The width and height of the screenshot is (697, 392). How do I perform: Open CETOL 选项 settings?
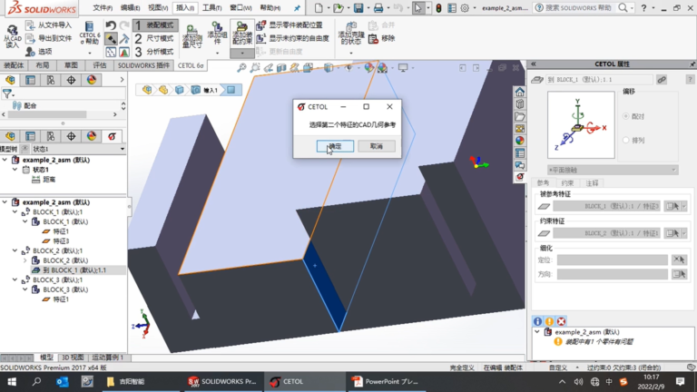39,52
